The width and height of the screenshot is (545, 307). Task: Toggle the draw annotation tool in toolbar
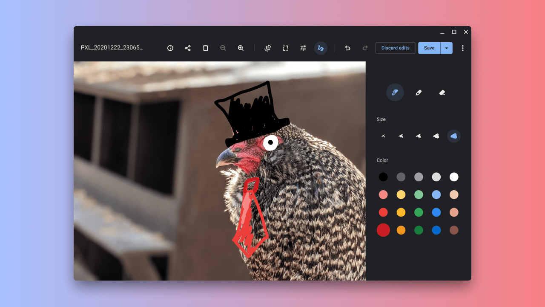pyautogui.click(x=321, y=48)
